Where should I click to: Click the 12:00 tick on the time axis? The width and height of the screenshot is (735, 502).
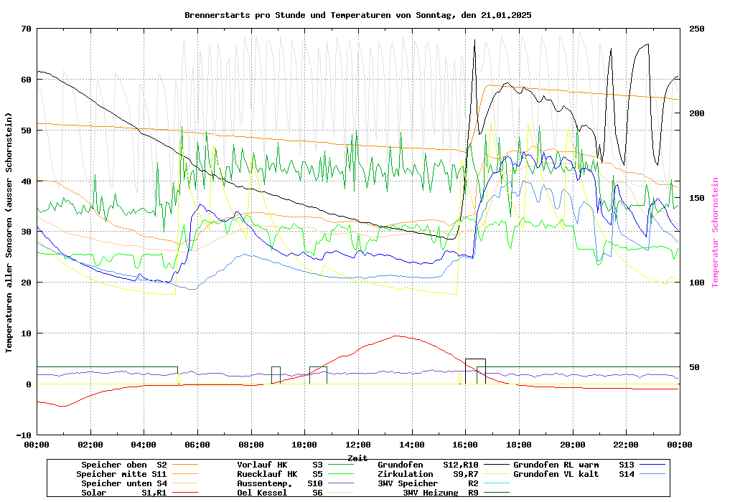coord(358,445)
